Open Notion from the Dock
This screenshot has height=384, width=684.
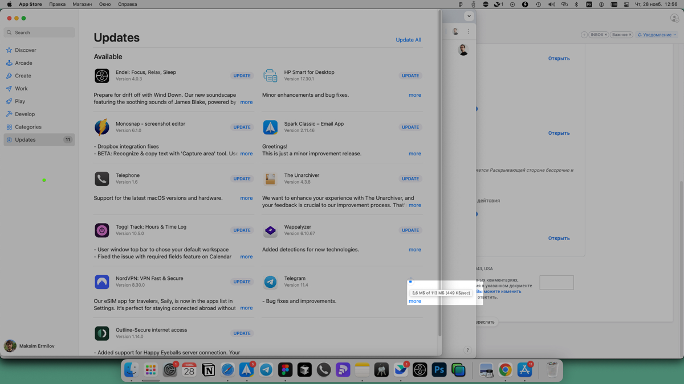[x=208, y=370]
